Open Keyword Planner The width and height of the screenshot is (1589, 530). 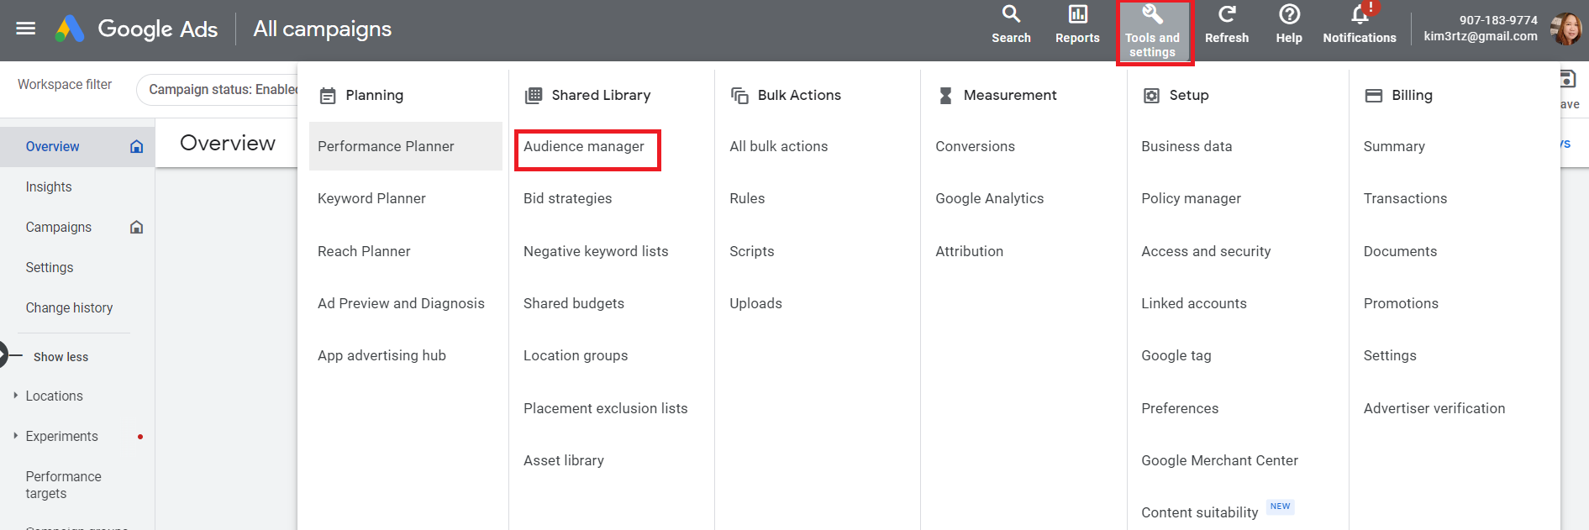coord(371,199)
